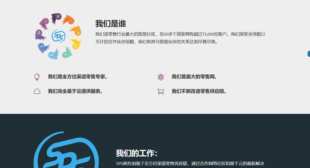
Task: Click the purple cloud icon
Action: coord(37,91)
